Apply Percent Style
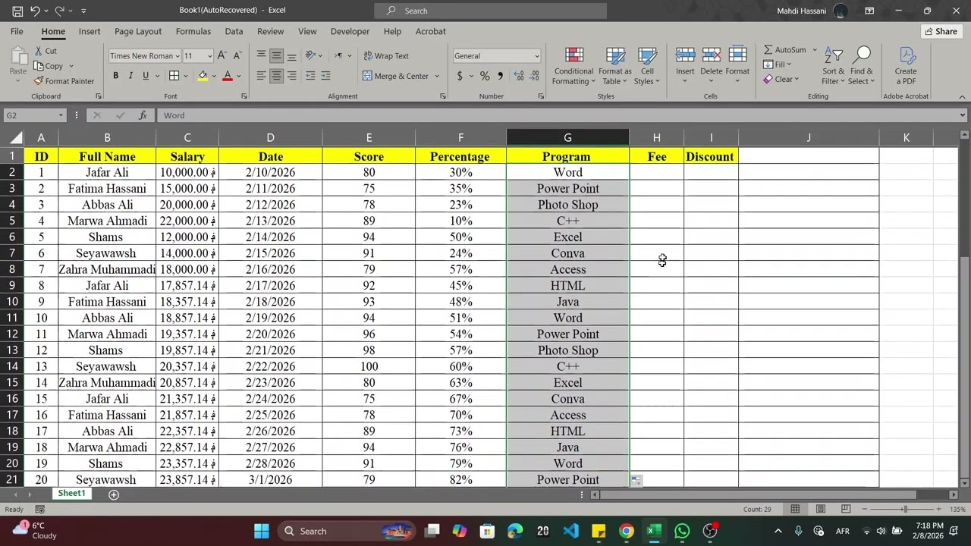This screenshot has height=546, width=971. pos(485,76)
